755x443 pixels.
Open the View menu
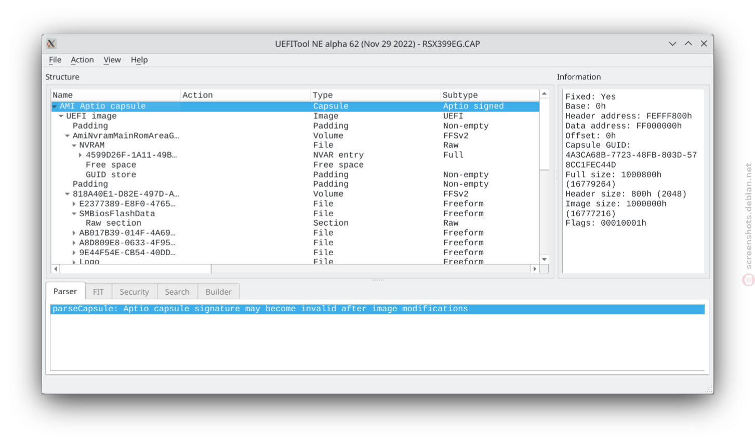112,60
